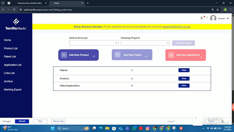
Task: Click View in the Products row
Action: coord(184,79)
